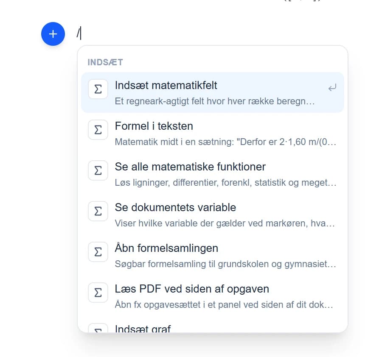The image size is (382, 357).
Task: Click sigma icon beside Læs PDF ved siden
Action: 98,292
